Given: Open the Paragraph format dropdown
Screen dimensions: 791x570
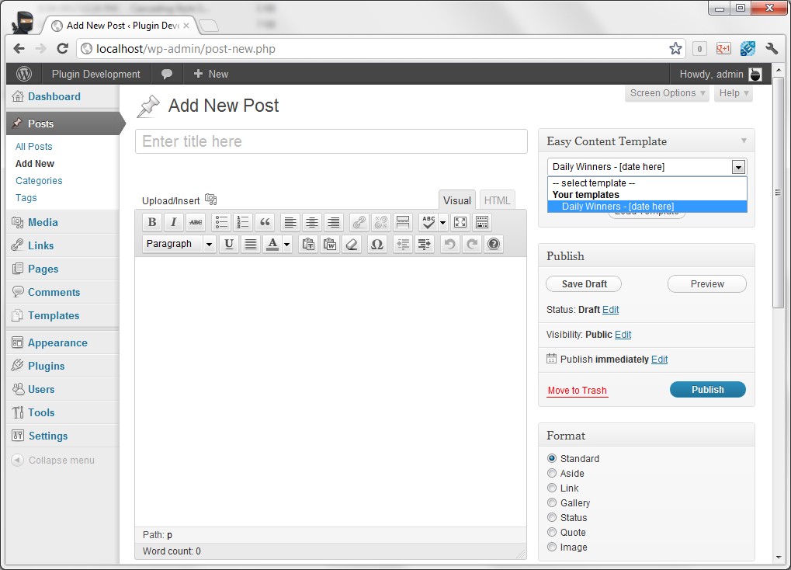Looking at the screenshot, I should (x=179, y=244).
